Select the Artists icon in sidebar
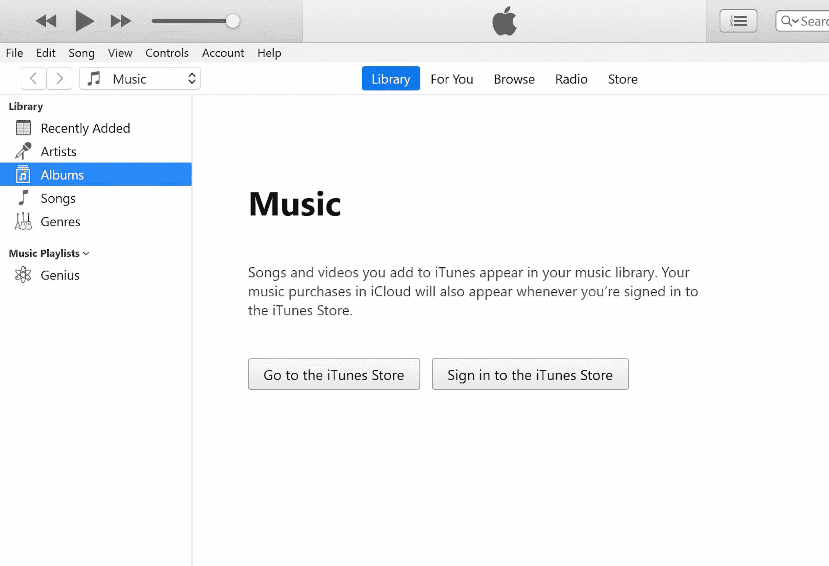The height and width of the screenshot is (566, 829). click(23, 151)
